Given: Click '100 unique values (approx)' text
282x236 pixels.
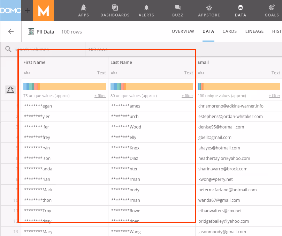Looking at the screenshot, I should point(222,96).
